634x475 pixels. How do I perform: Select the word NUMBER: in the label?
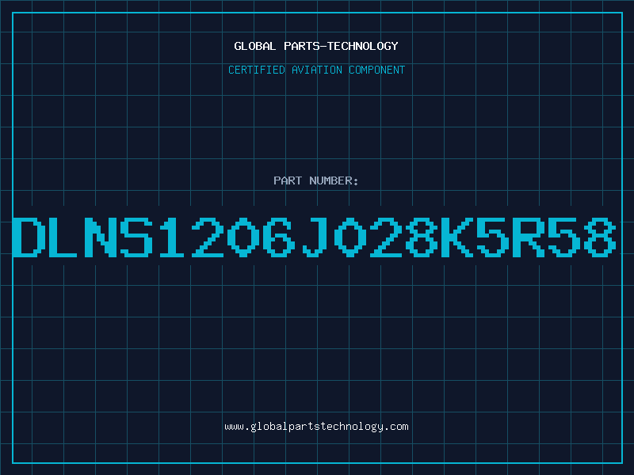coord(334,180)
